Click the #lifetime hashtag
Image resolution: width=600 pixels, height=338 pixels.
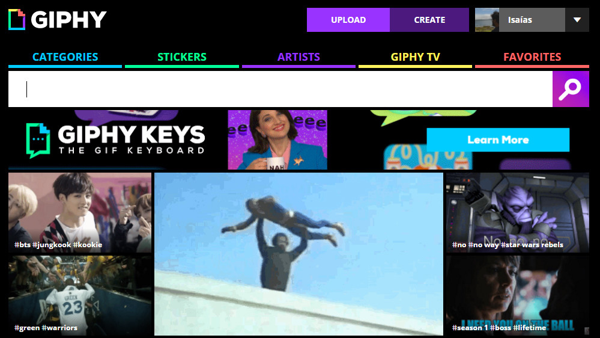[x=530, y=328]
